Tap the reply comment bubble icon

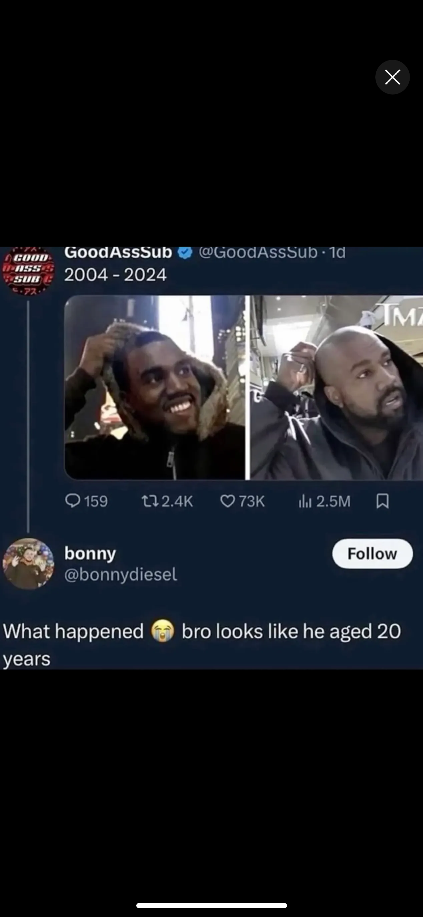73,501
